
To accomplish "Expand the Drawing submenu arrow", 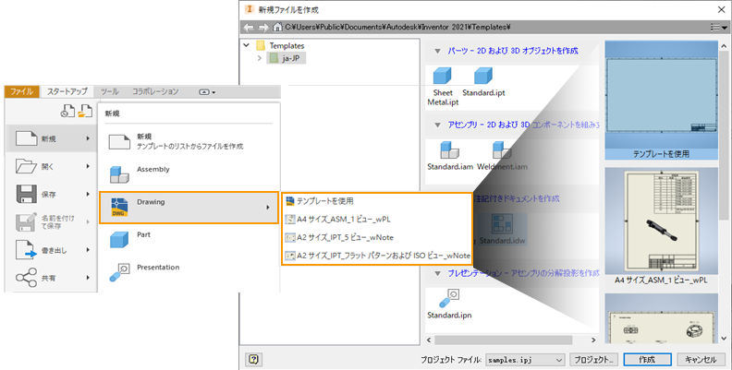I will 268,208.
